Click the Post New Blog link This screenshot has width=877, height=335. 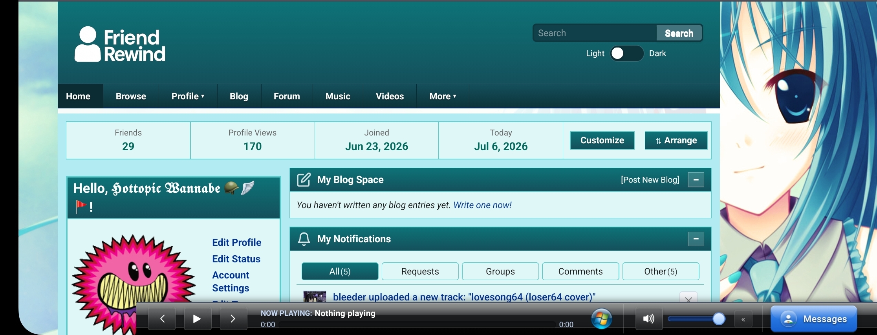coord(650,180)
